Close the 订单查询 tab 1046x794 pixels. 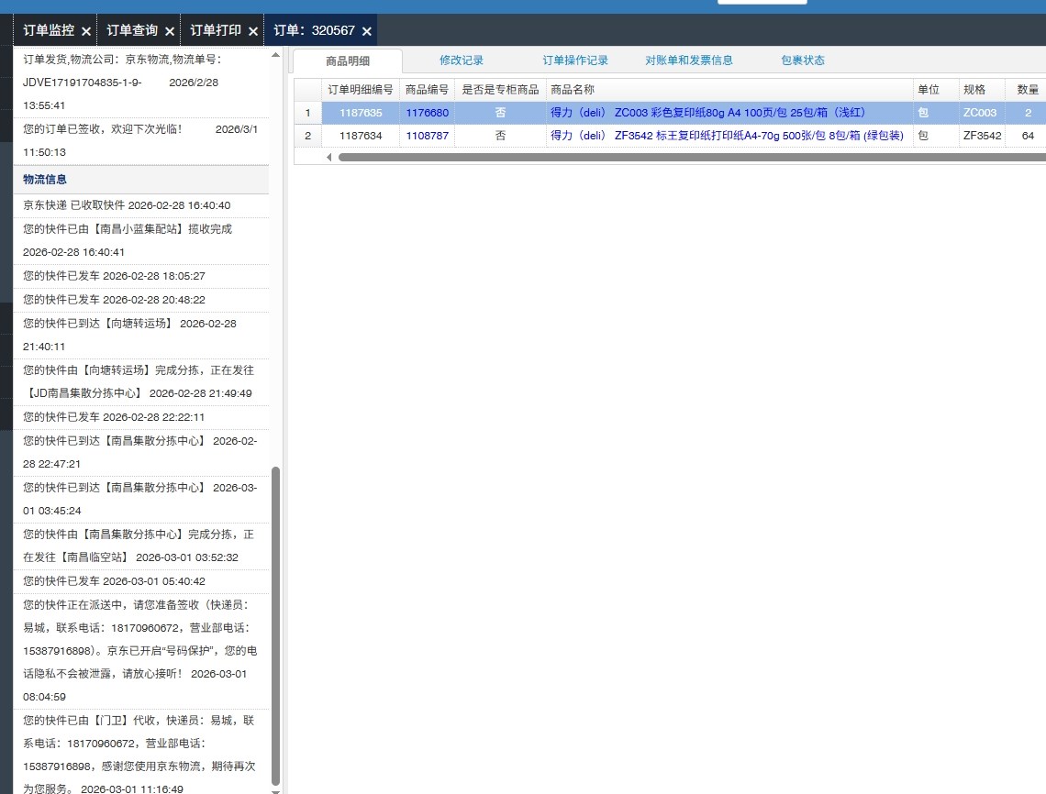pyautogui.click(x=170, y=31)
